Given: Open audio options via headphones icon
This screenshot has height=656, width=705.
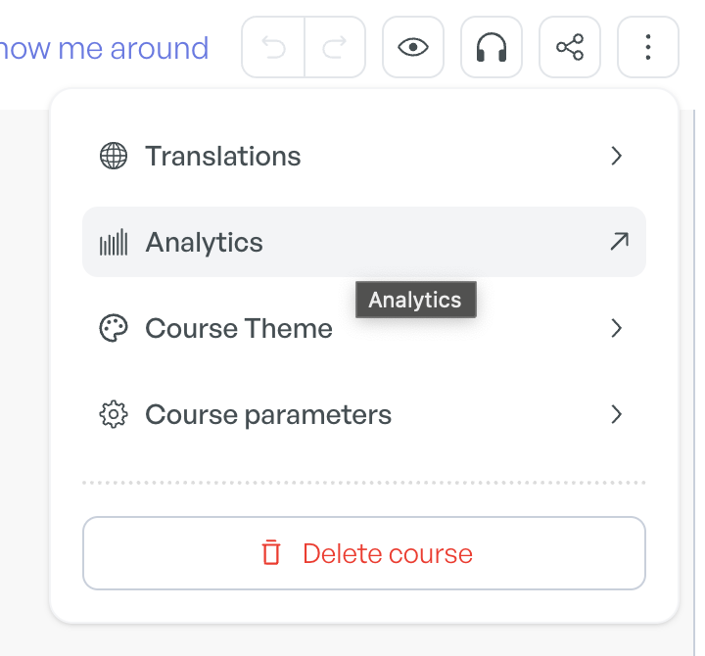Looking at the screenshot, I should pos(492,47).
